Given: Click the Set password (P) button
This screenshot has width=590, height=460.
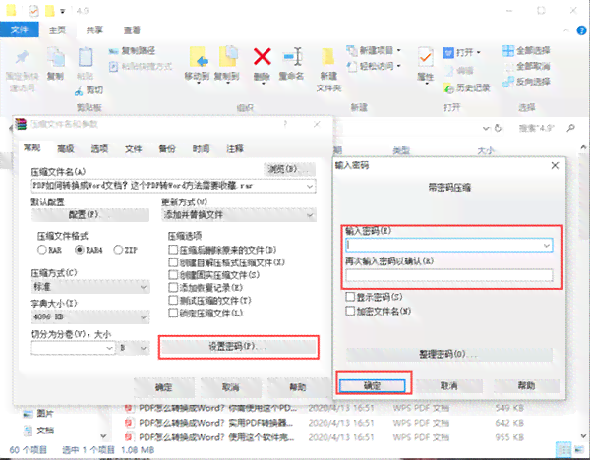Looking at the screenshot, I should pyautogui.click(x=239, y=347).
